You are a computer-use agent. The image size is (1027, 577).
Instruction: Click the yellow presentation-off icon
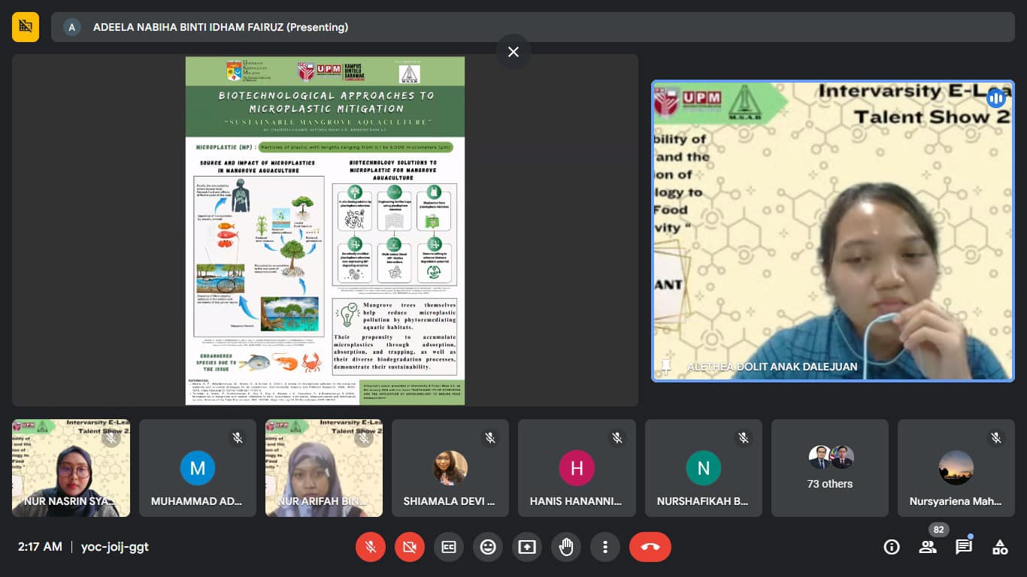(26, 27)
